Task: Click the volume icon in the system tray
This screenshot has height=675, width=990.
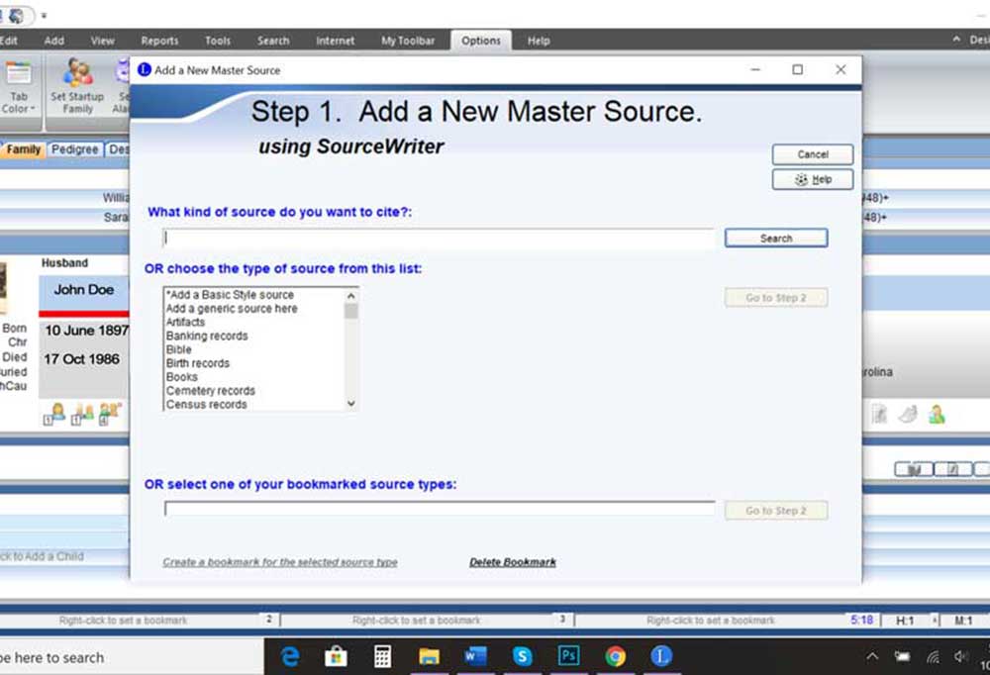Action: pyautogui.click(x=961, y=656)
